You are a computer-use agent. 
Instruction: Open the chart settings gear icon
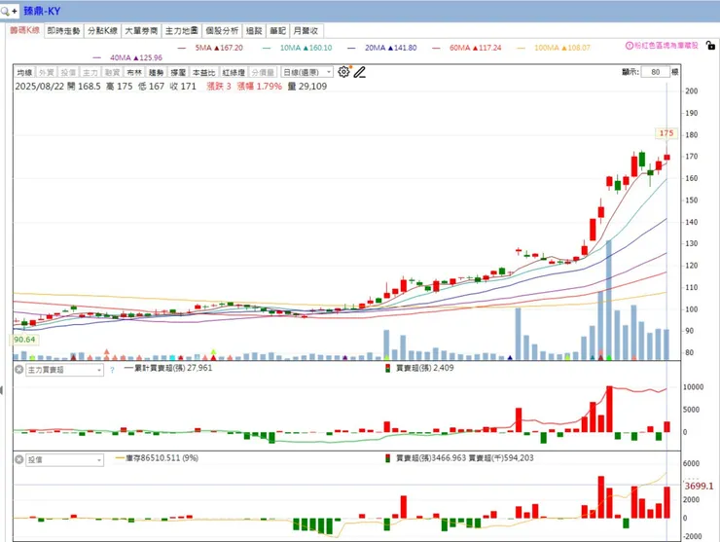coord(343,72)
